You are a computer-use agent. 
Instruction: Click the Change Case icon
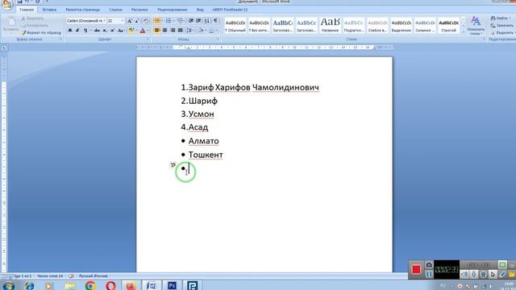(x=121, y=31)
